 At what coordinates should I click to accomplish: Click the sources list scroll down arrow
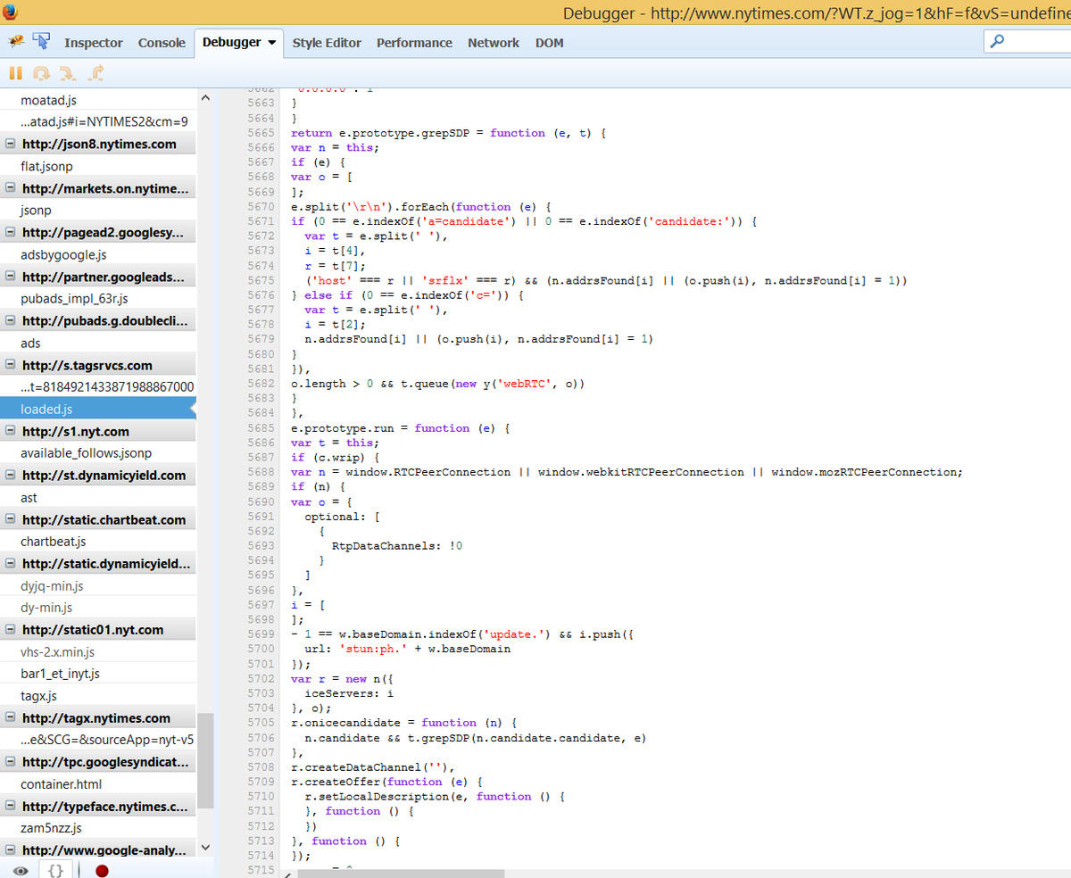(205, 848)
